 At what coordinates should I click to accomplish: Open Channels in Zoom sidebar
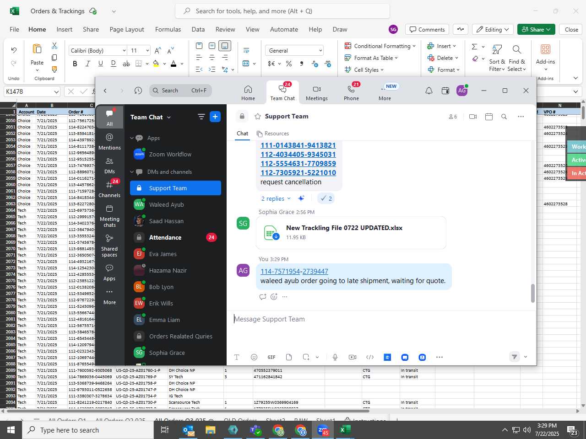(109, 188)
